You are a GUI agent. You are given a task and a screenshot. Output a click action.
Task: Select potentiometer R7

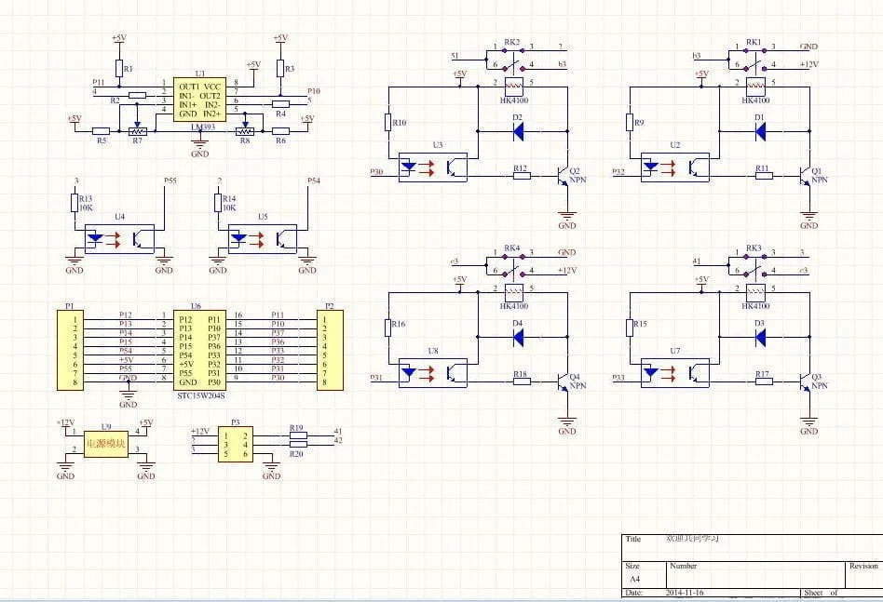click(x=137, y=131)
